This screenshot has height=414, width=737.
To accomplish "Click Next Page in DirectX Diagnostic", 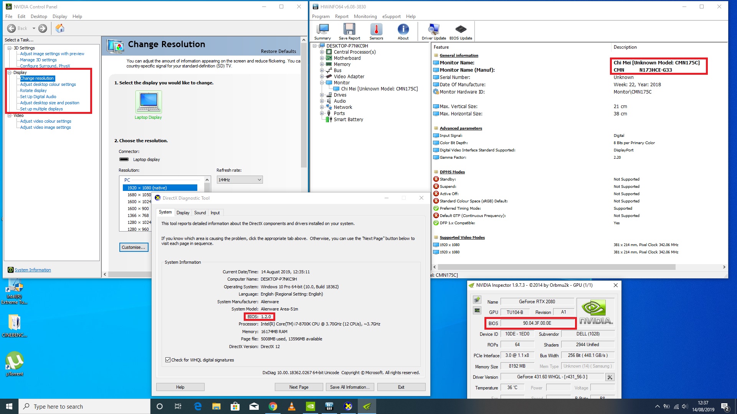I will coord(299,387).
